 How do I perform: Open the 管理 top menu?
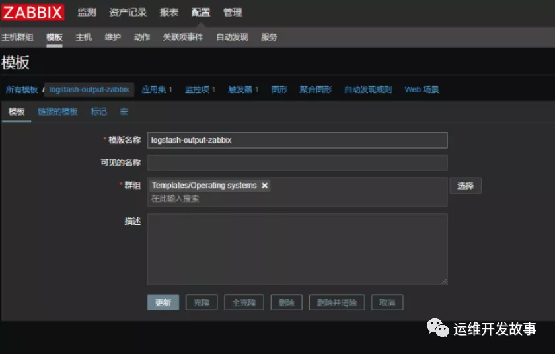pos(233,12)
